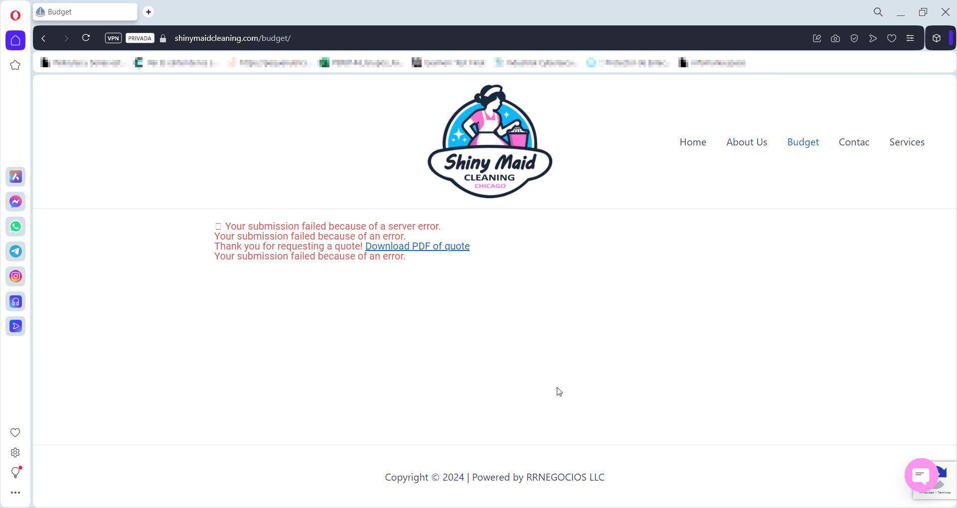Click the Powered by RRNEGOCIOS LLC text
Viewport: 957px width, 508px height.
[x=538, y=477]
